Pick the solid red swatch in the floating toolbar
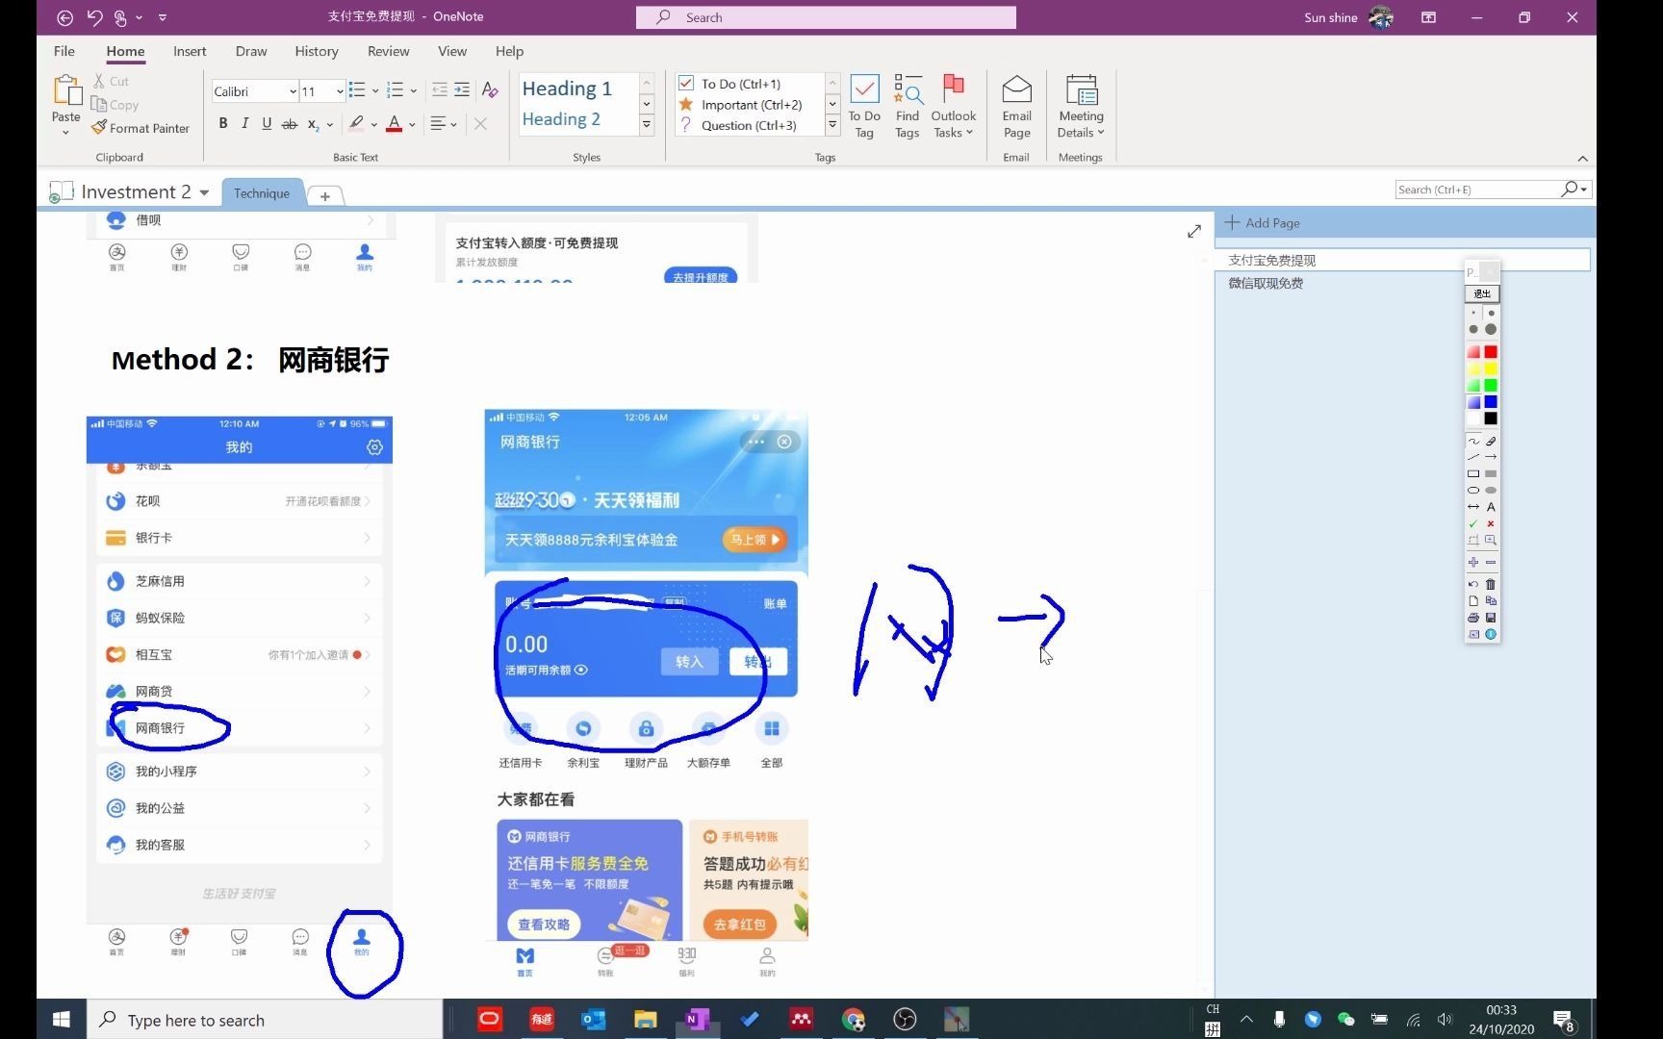1663x1039 pixels. pos(1491,352)
